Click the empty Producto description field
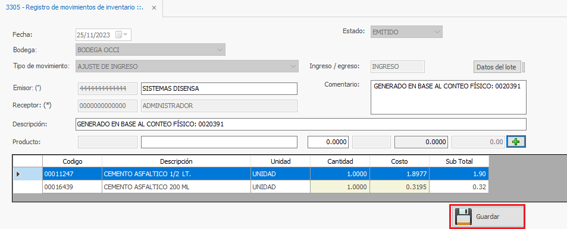 [219, 142]
